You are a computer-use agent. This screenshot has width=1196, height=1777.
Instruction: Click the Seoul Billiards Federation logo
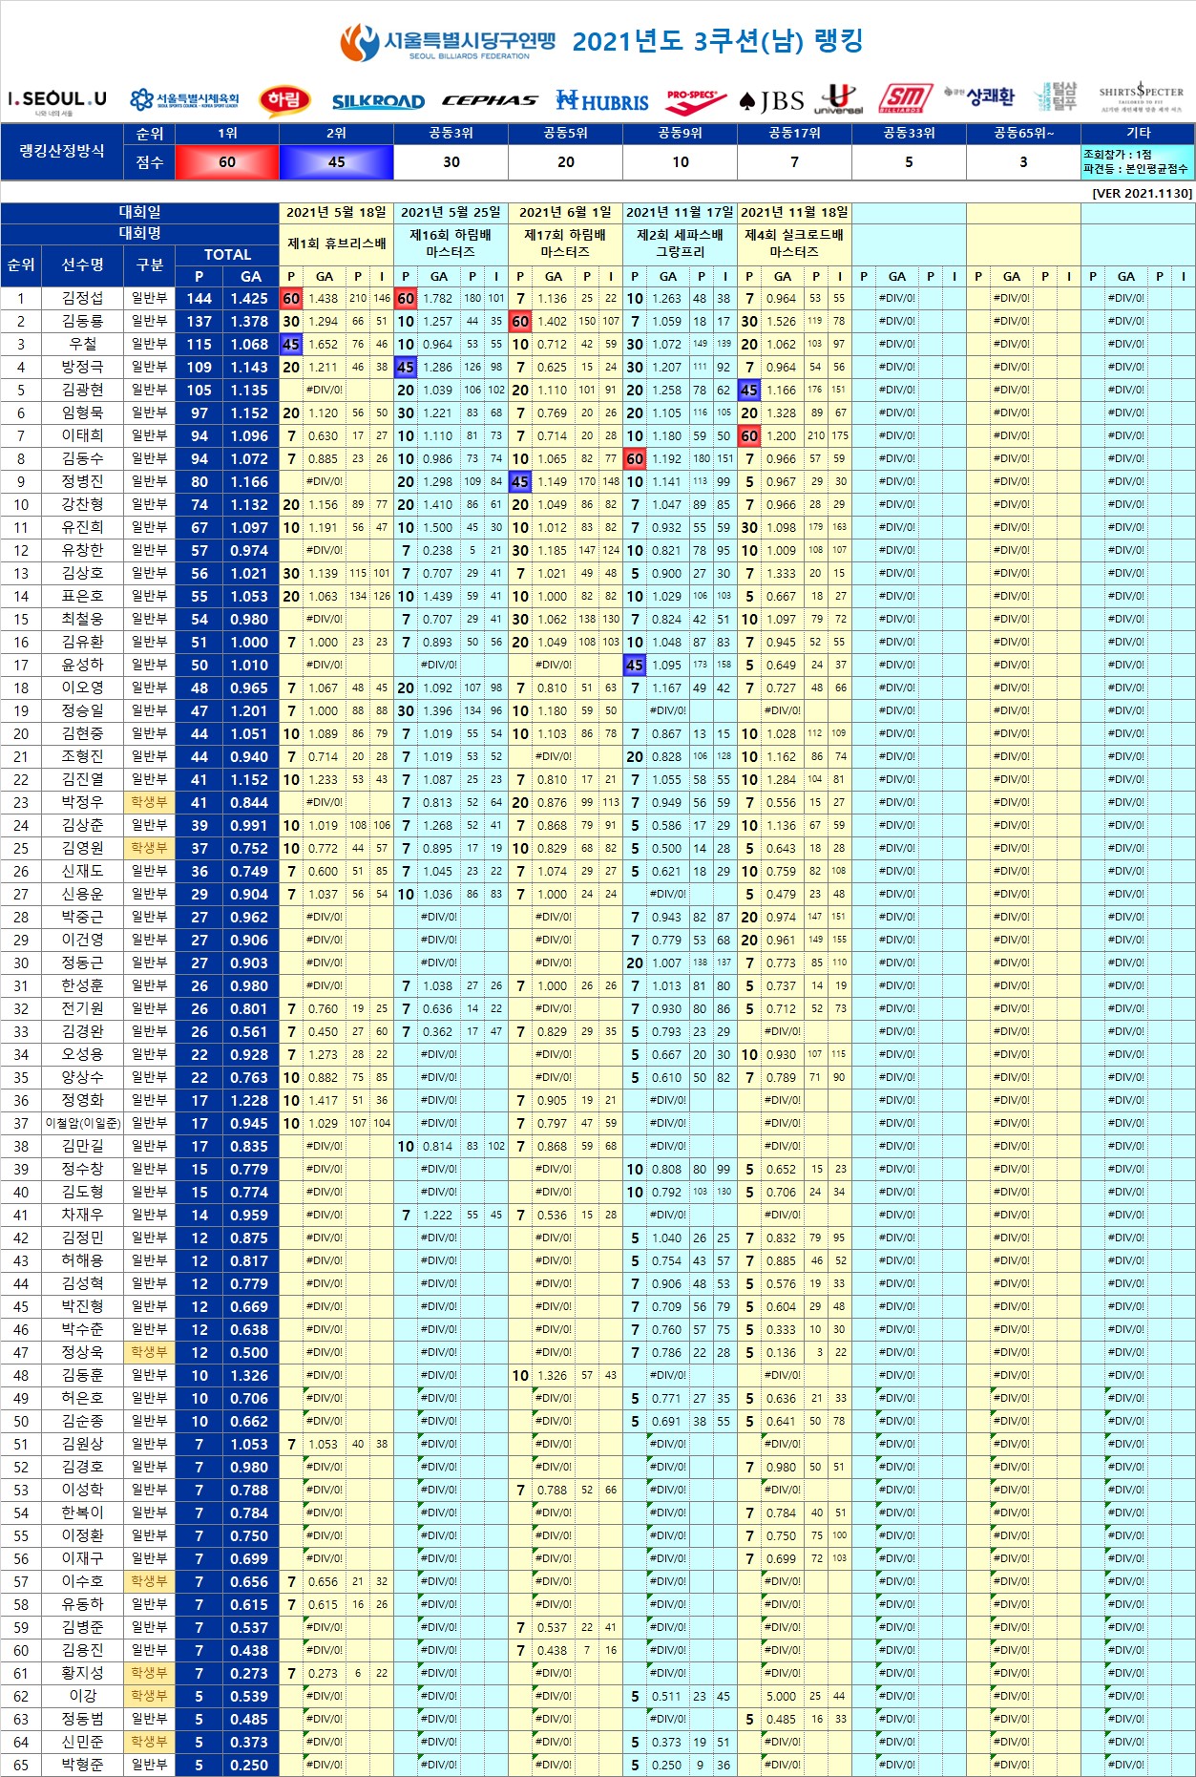click(x=448, y=43)
